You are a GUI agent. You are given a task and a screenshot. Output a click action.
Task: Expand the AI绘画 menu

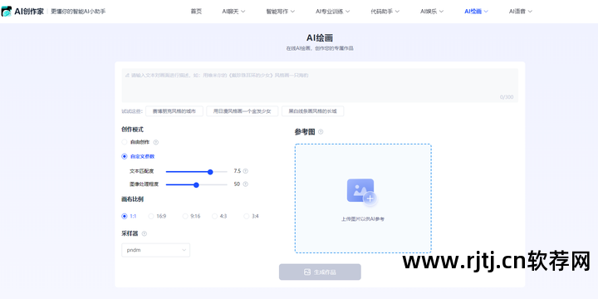coord(476,12)
